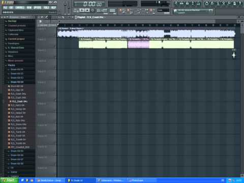Open the TOOLS menu
Viewport: 244px width, 183px height.
coord(46,8)
